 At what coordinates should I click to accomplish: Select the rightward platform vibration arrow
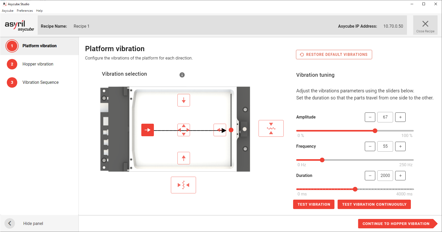[x=148, y=130]
